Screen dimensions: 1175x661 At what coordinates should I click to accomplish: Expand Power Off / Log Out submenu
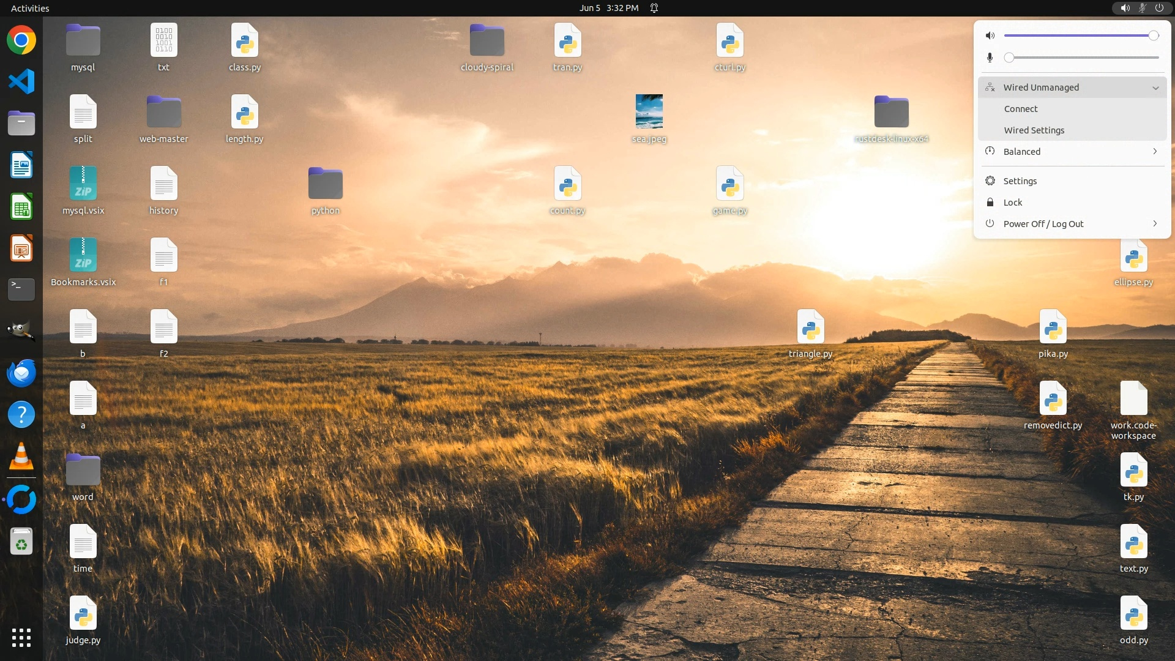tap(1155, 224)
